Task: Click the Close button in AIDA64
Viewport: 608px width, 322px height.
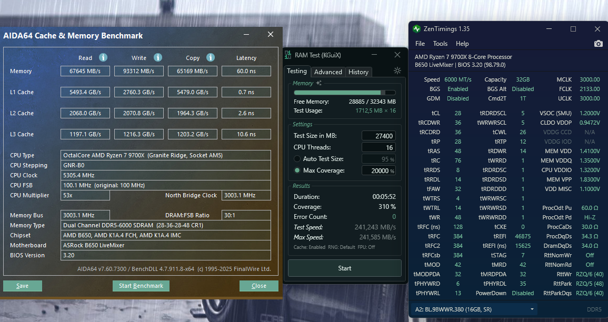Action: (x=258, y=286)
